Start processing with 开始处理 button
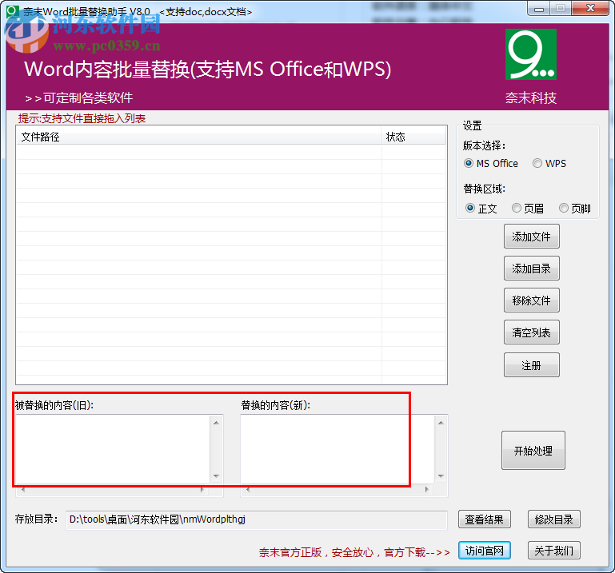 [x=533, y=450]
